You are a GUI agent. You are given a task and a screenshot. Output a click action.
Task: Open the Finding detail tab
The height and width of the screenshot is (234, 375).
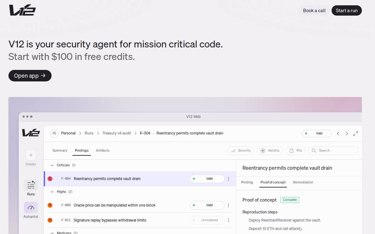(x=247, y=183)
